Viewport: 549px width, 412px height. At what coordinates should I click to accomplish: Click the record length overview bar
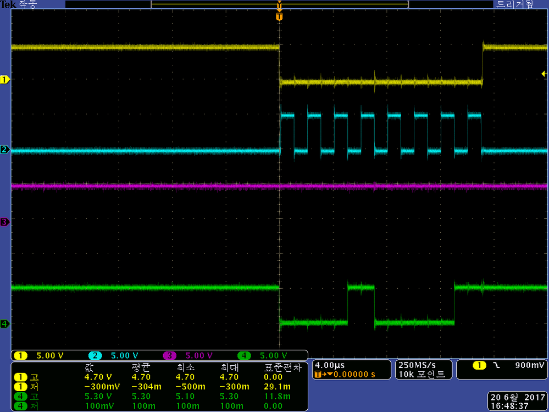[280, 4]
